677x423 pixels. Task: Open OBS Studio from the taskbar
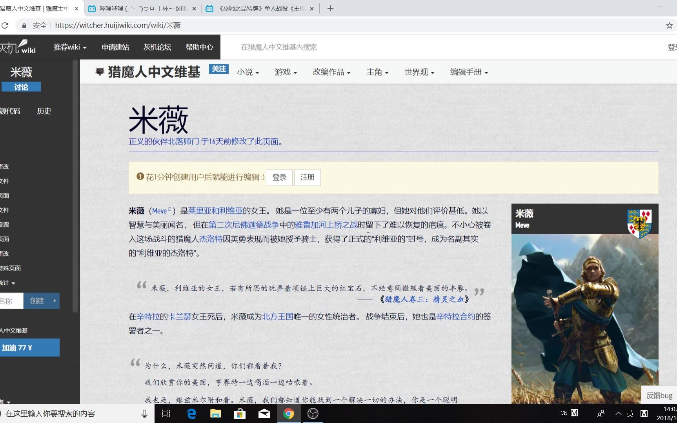pos(313,414)
